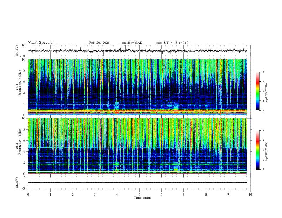The image size is (282, 218).
Task: Click the ch.2 colorbar log(PSD) label
Action: click(x=266, y=151)
